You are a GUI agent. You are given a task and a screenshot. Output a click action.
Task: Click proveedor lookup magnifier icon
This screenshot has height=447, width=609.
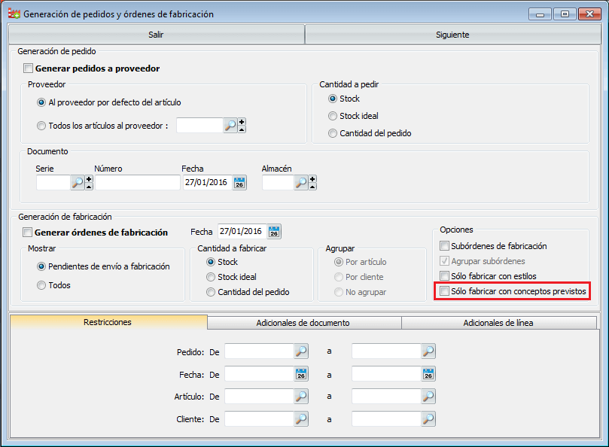[230, 126]
